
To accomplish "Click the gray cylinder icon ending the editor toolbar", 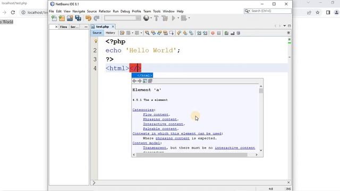I will click(x=239, y=33).
